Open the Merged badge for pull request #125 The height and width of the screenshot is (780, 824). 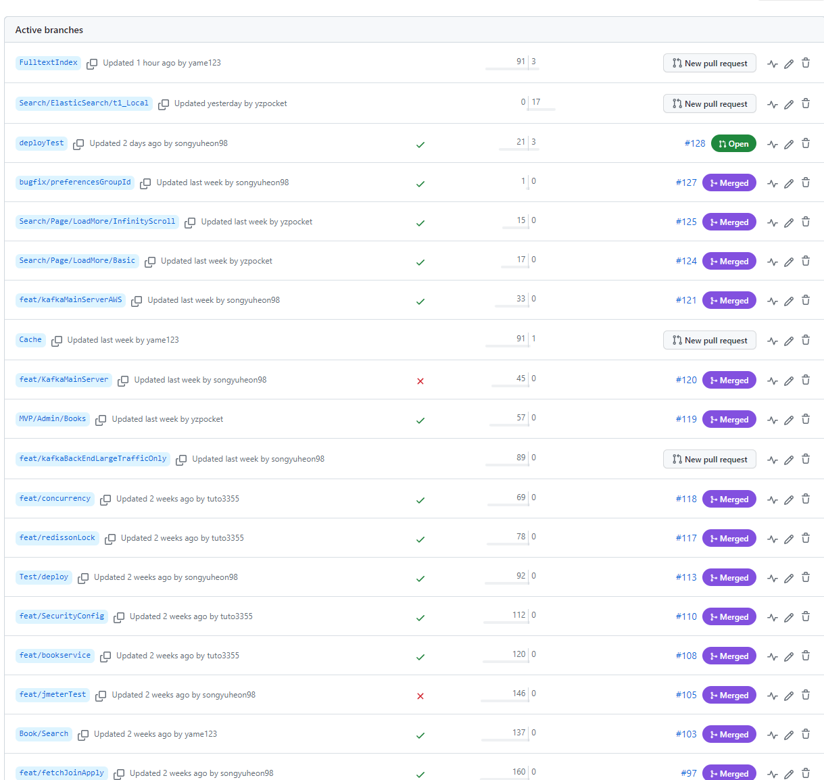pyautogui.click(x=729, y=222)
